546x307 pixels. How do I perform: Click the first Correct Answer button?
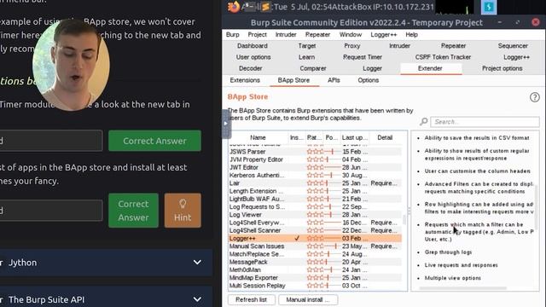[x=154, y=141]
